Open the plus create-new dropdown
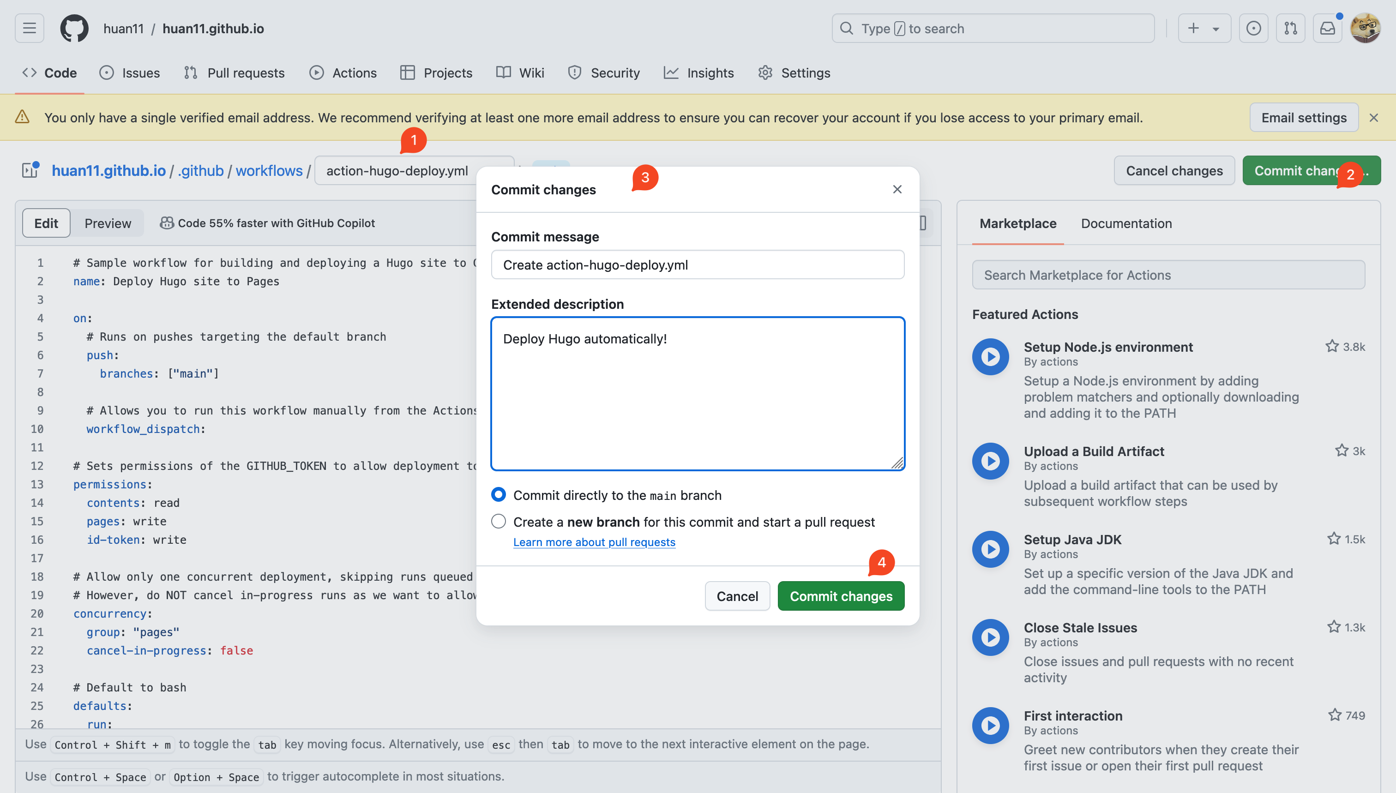Image resolution: width=1396 pixels, height=793 pixels. click(x=1204, y=28)
